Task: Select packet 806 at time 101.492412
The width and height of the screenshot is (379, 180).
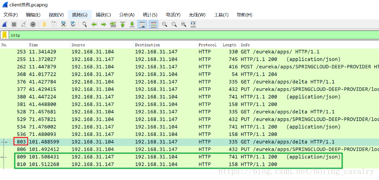Action: coord(190,149)
